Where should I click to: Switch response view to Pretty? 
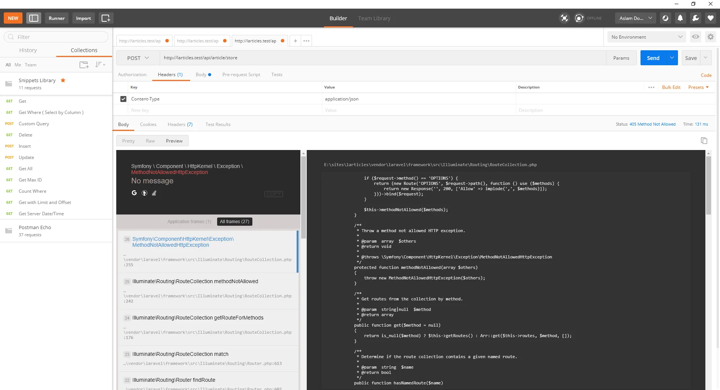[128, 141]
